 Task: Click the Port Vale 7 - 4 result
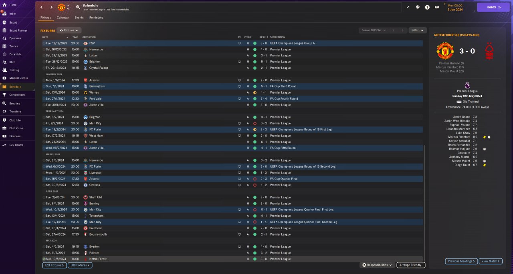pos(263,99)
